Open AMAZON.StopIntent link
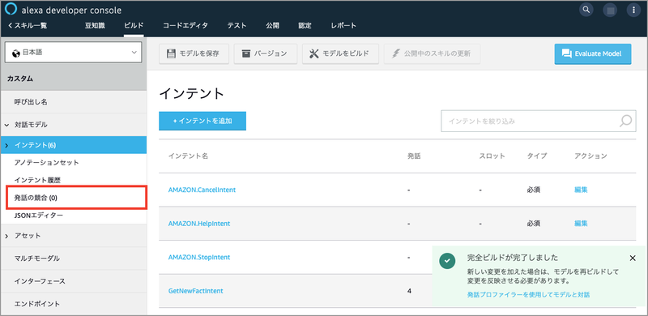Image resolution: width=648 pixels, height=316 pixels. [199, 258]
